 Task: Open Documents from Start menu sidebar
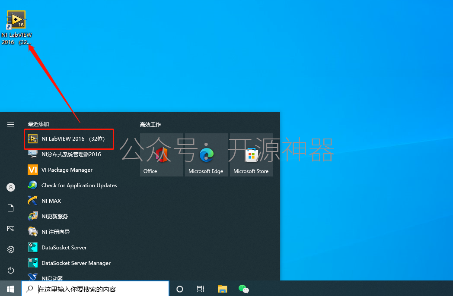[x=11, y=208]
